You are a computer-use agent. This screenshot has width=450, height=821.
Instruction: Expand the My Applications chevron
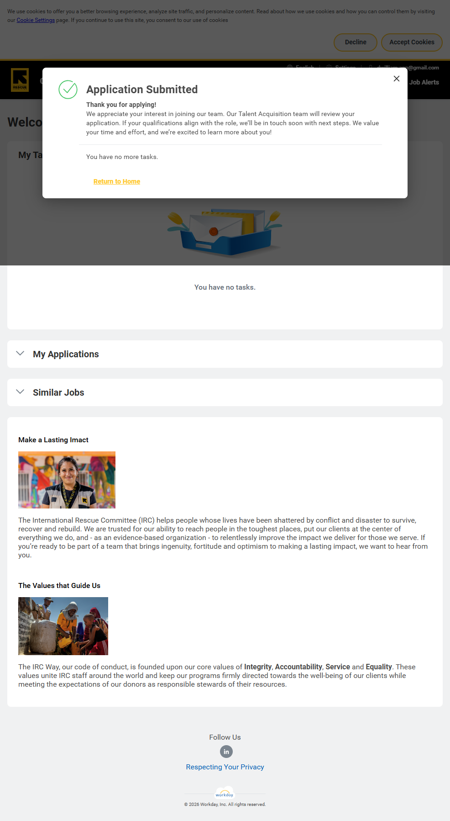pos(20,354)
